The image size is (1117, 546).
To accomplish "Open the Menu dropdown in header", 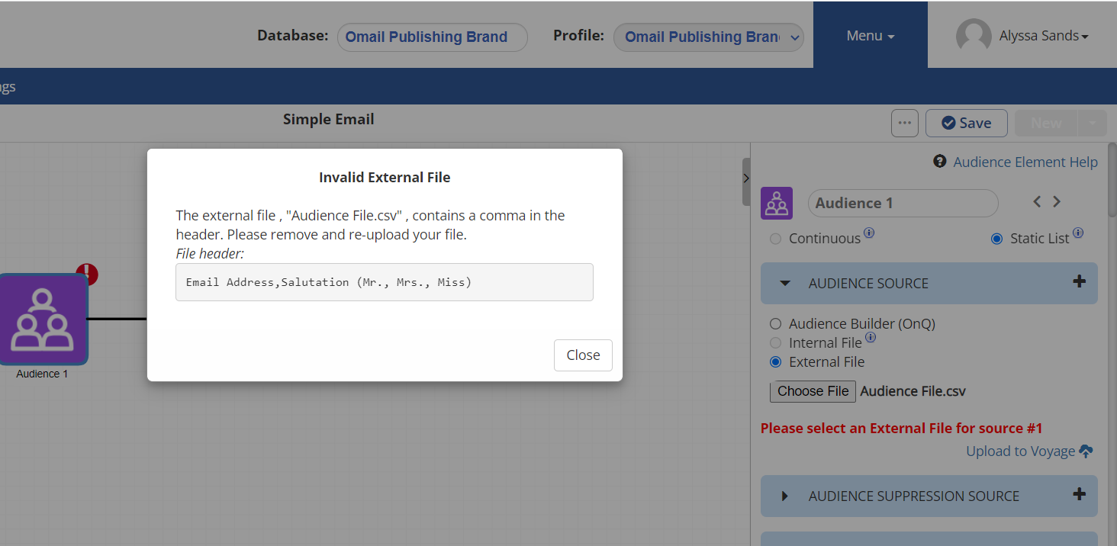I will tap(870, 36).
